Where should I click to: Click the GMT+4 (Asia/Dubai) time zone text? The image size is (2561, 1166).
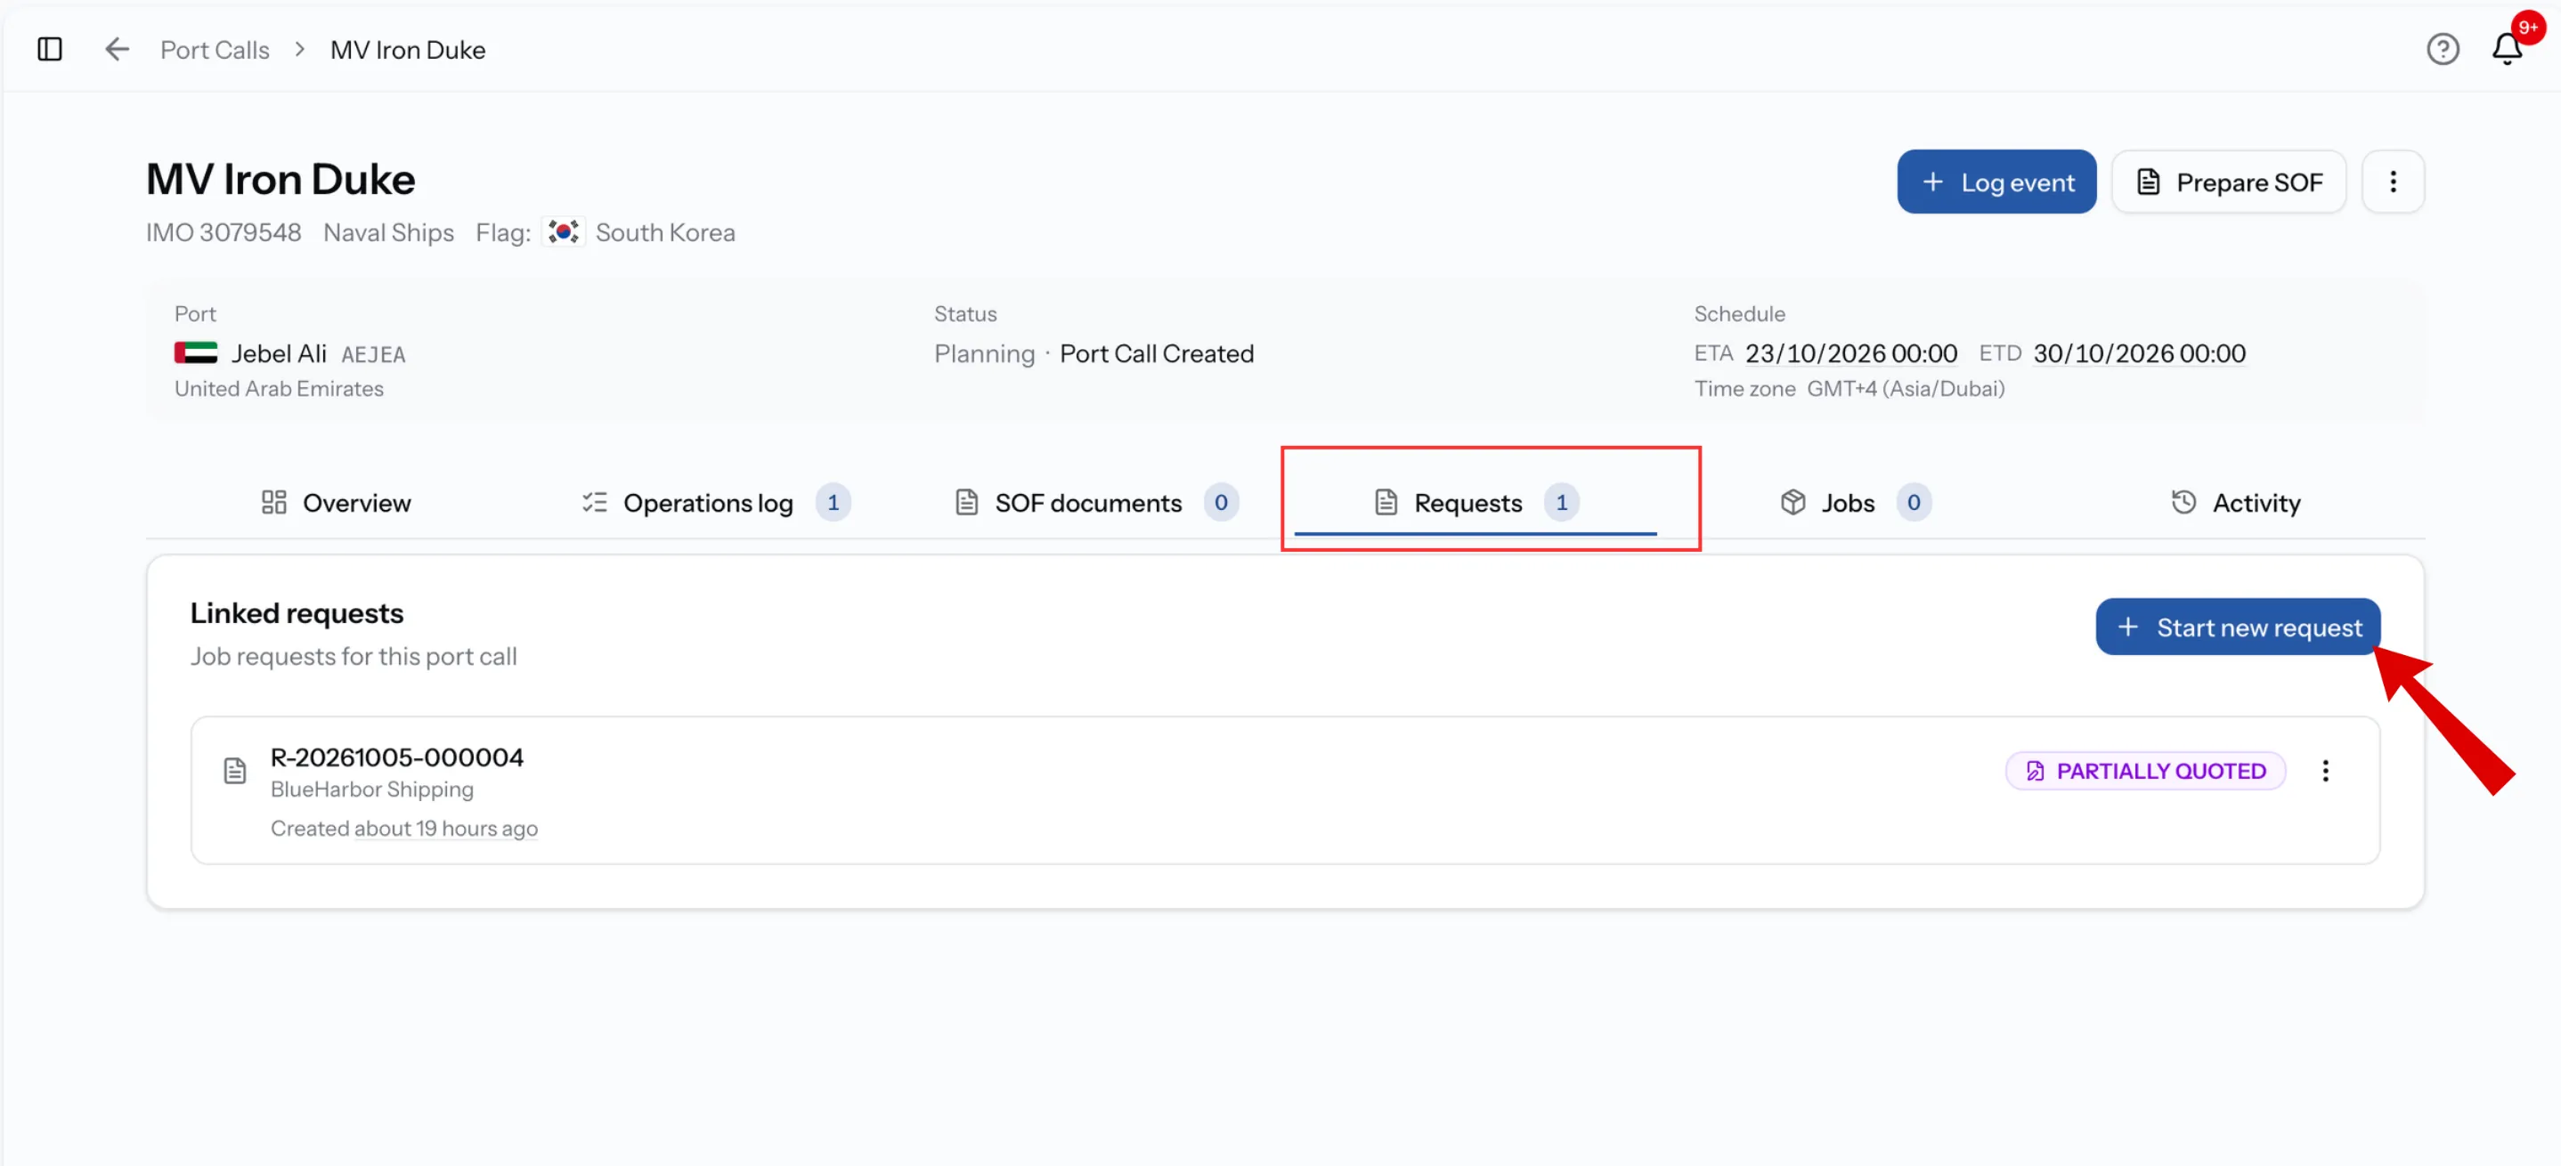click(x=1906, y=389)
